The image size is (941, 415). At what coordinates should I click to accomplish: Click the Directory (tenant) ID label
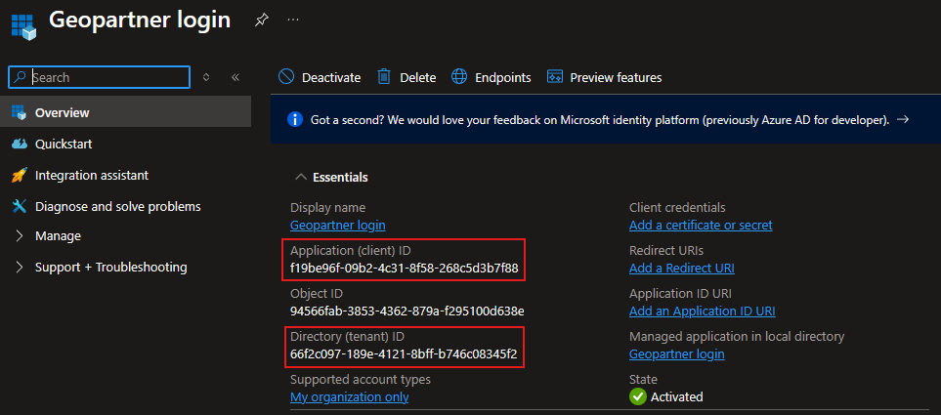[x=348, y=337]
